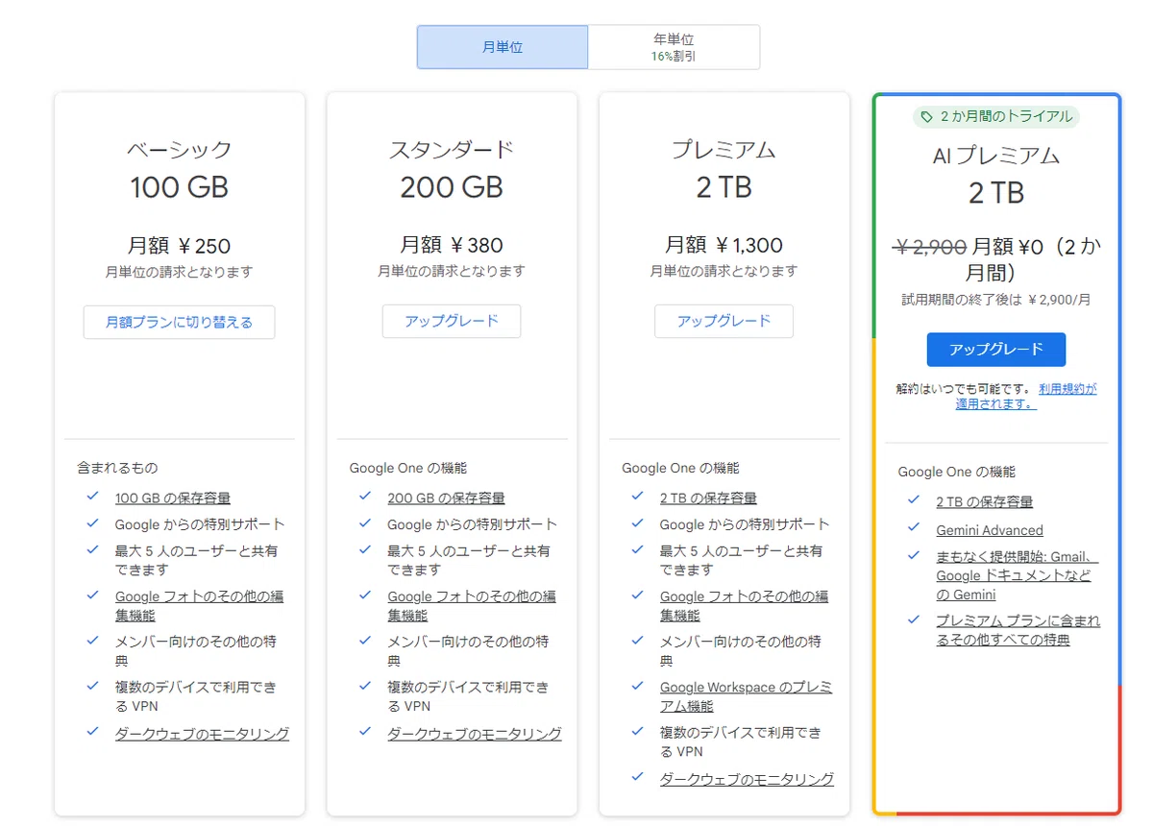1153x826 pixels.
Task: Click ダークウェブのモニタリング in Premium plan
Action: tap(747, 779)
